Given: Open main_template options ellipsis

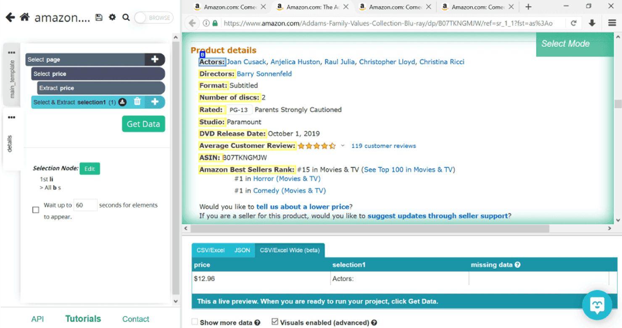Looking at the screenshot, I should click(x=11, y=53).
